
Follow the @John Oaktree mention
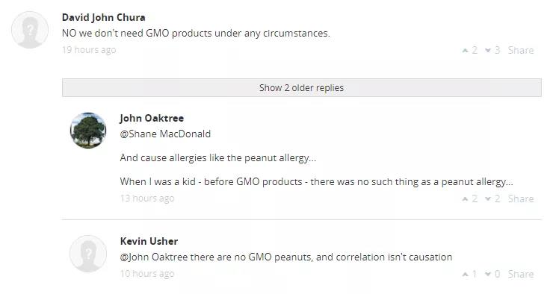(x=153, y=257)
